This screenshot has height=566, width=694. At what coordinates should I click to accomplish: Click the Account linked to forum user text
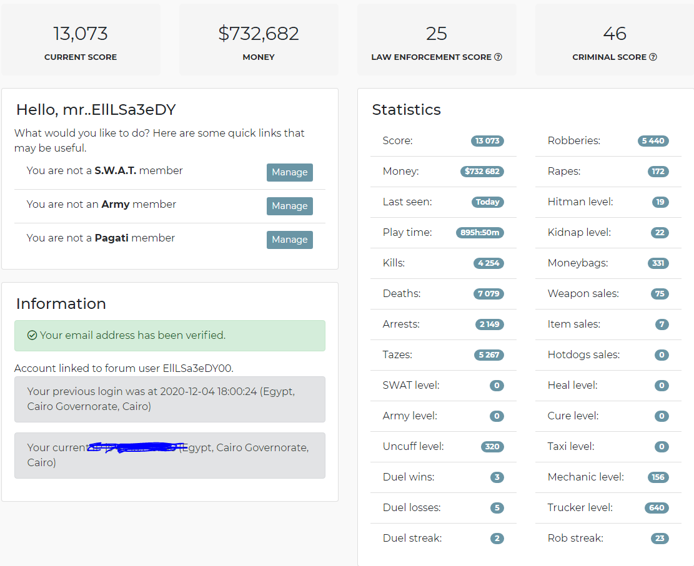124,368
